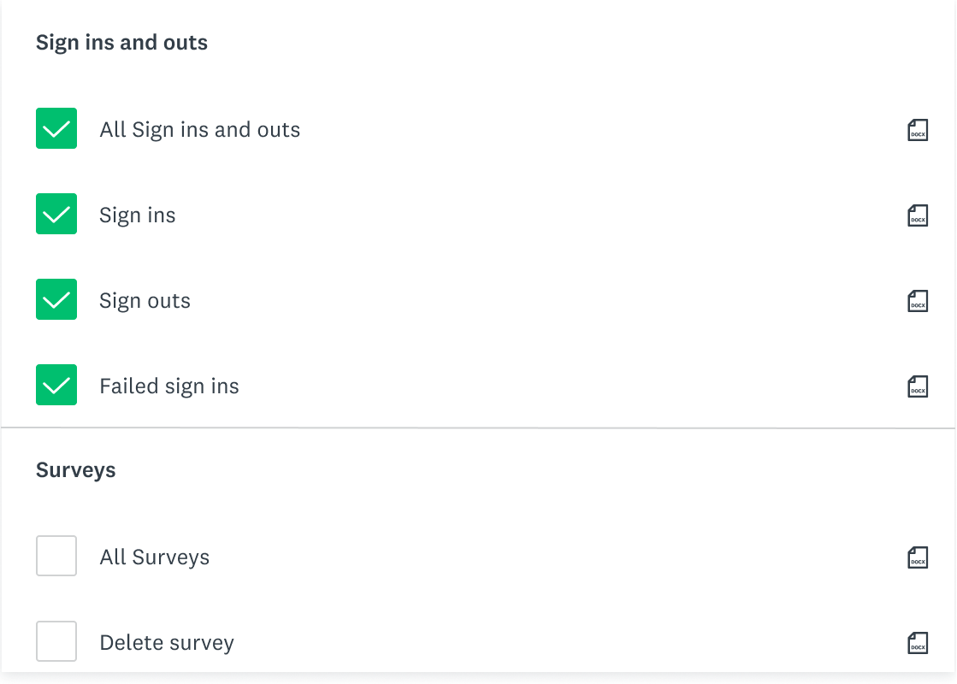Click the Sign outs label text

(x=145, y=301)
